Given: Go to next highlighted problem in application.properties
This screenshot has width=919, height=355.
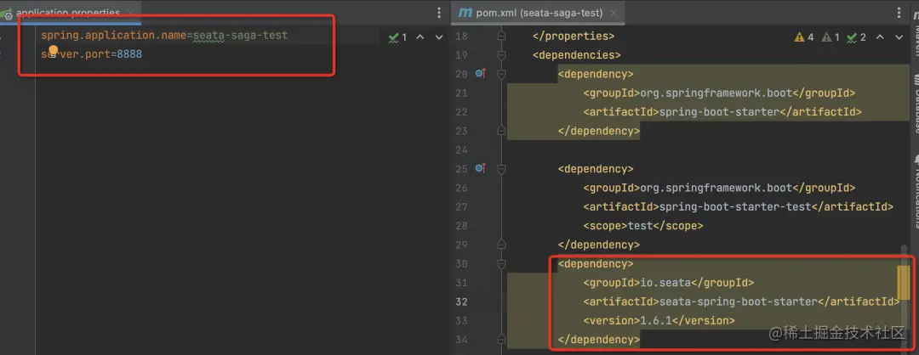Looking at the screenshot, I should (439, 37).
